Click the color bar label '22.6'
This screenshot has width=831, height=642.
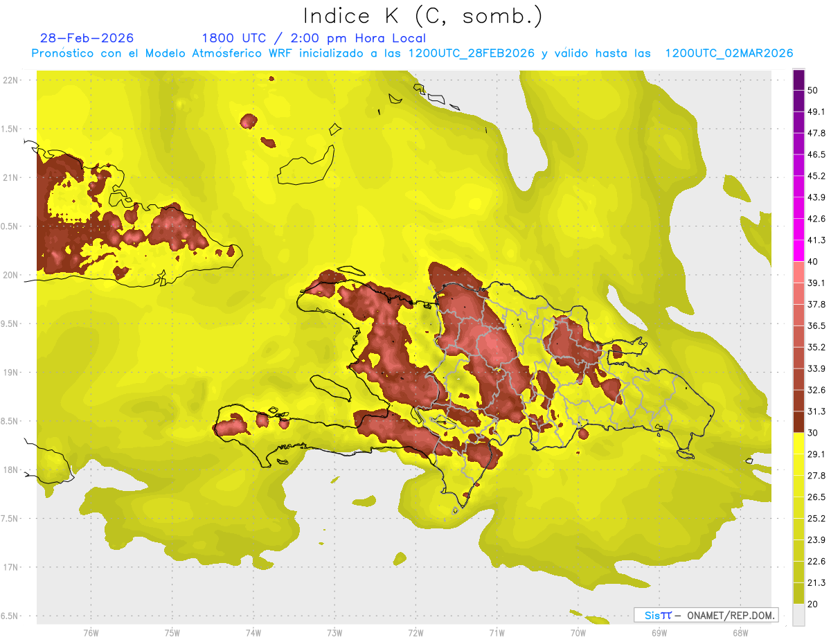click(816, 561)
